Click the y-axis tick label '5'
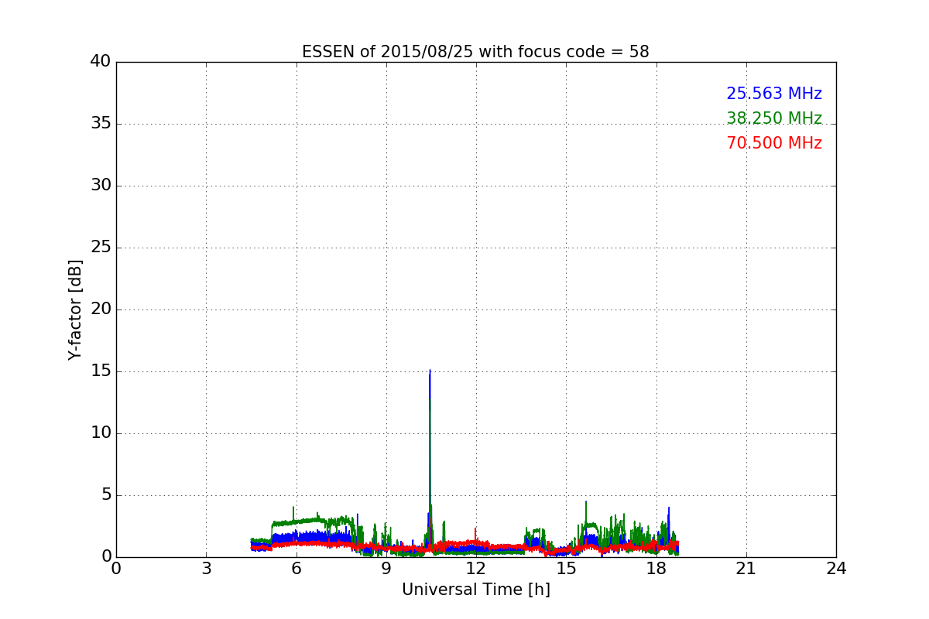 [x=106, y=495]
